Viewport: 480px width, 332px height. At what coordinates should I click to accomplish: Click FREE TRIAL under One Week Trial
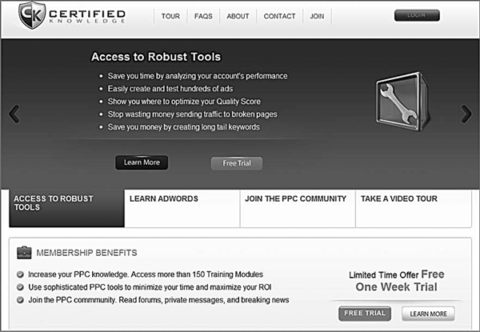coord(365,314)
